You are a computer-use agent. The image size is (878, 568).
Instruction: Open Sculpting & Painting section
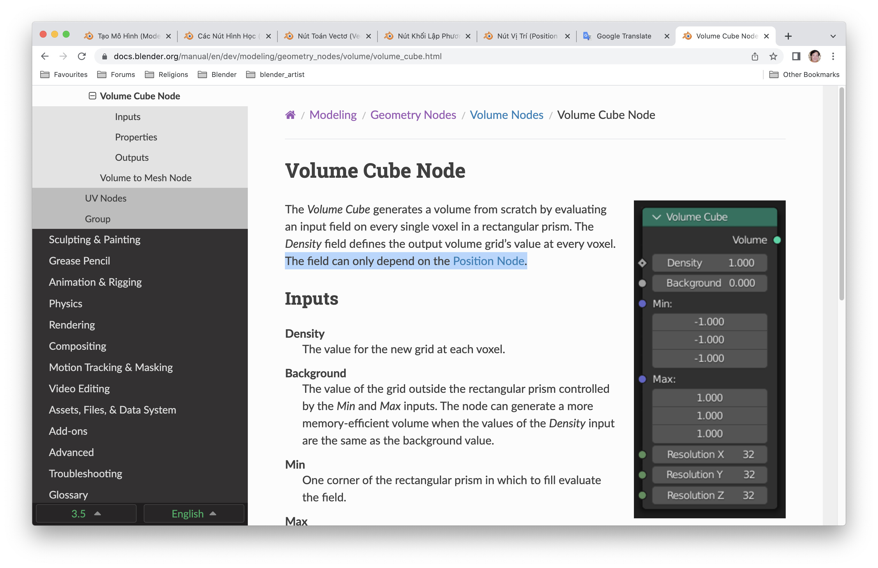point(94,239)
